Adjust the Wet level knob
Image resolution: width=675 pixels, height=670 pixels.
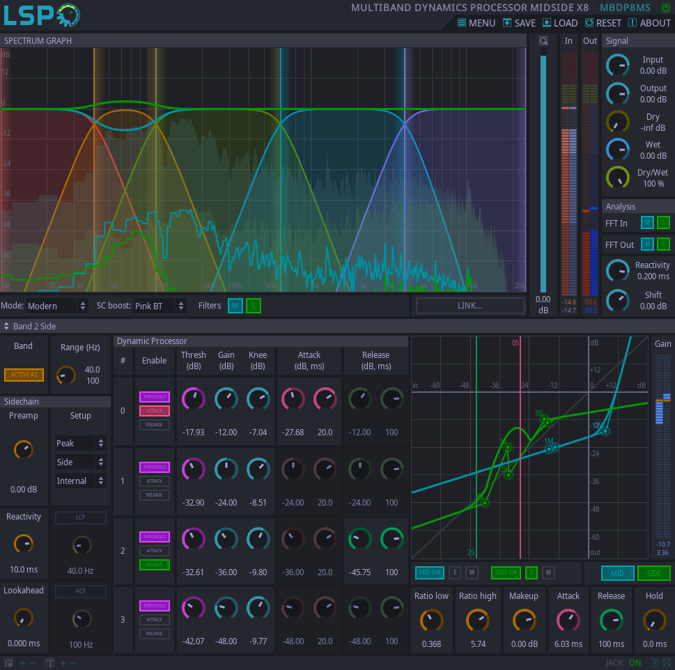click(x=618, y=150)
